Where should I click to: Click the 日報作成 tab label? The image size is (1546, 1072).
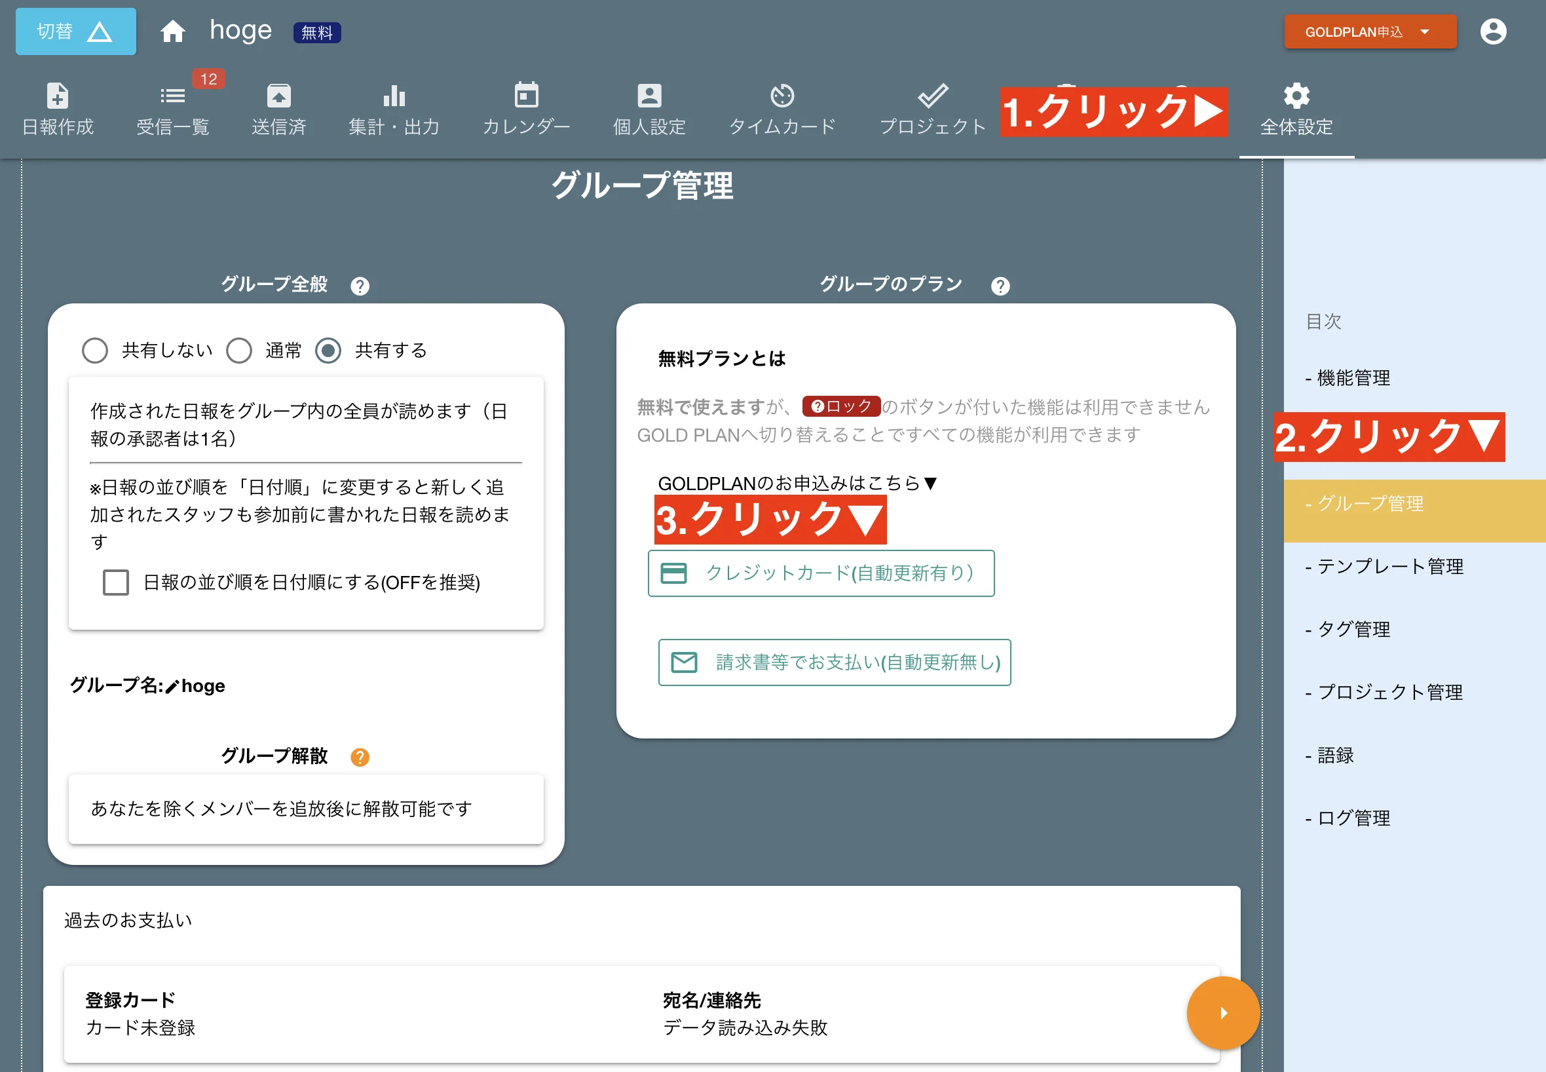58,126
